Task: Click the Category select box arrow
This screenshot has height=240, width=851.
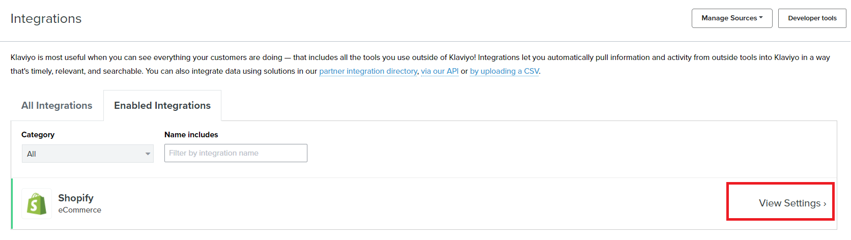Action: (x=148, y=154)
